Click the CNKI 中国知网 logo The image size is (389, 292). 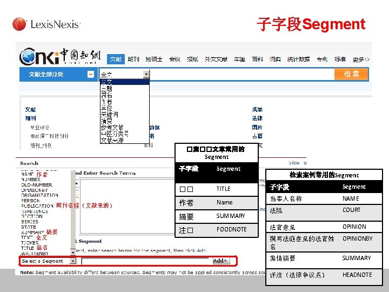click(60, 56)
